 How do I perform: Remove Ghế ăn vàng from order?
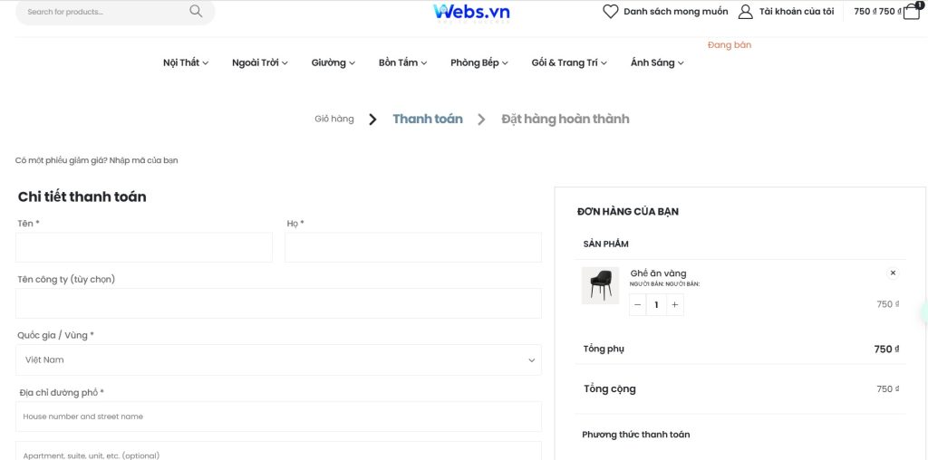coord(893,273)
